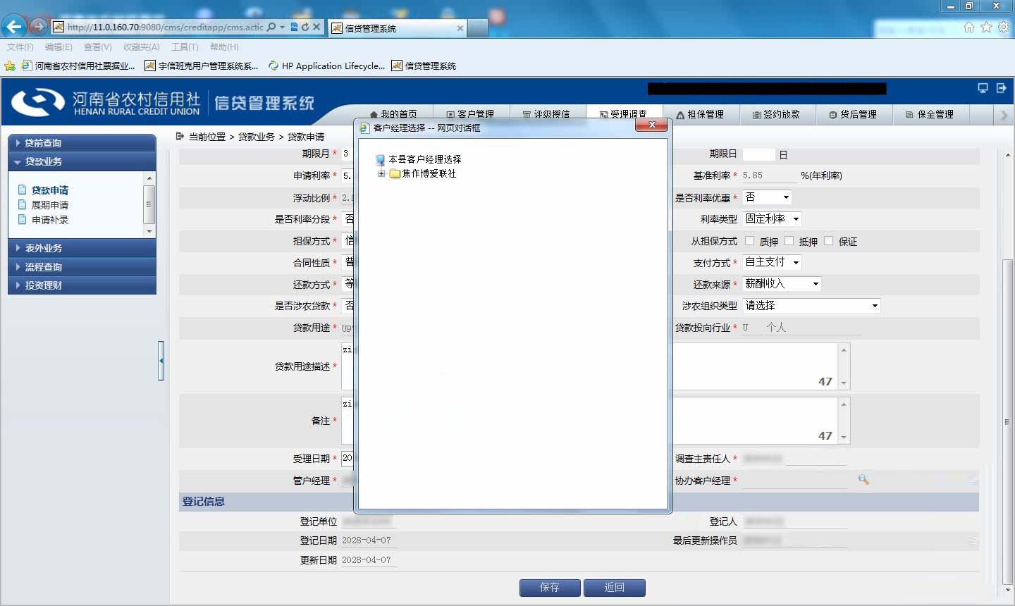Open the 签约放款 navigation tab

pos(777,114)
